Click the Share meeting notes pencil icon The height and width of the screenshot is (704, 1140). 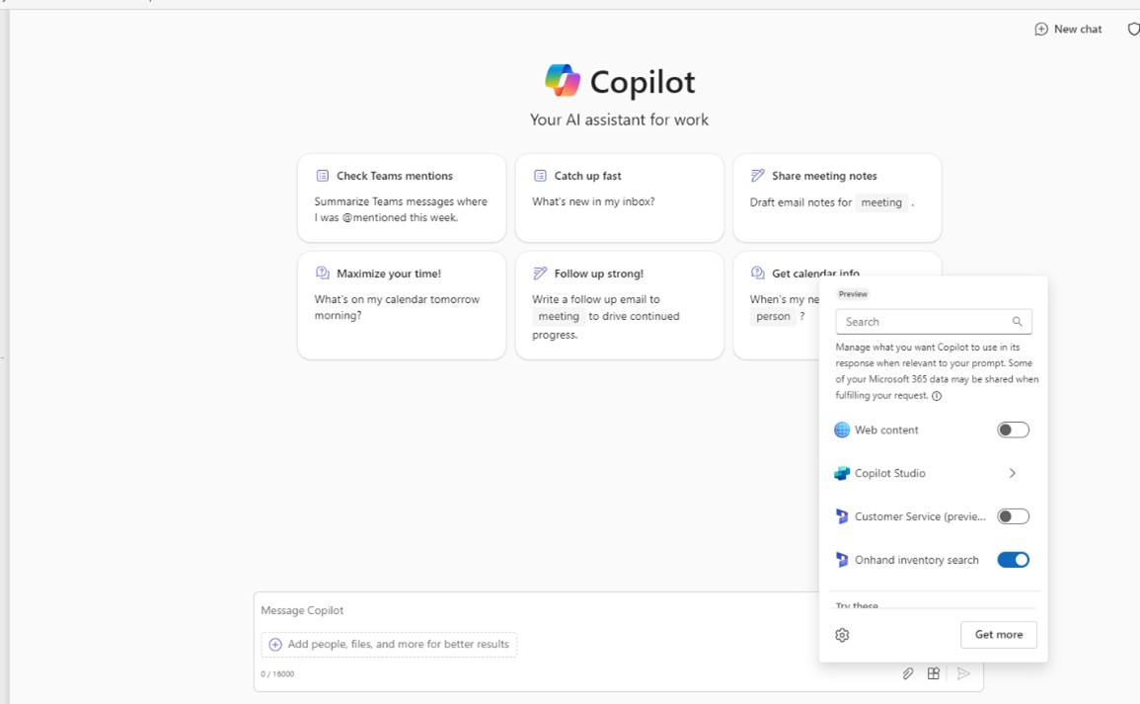coord(758,176)
